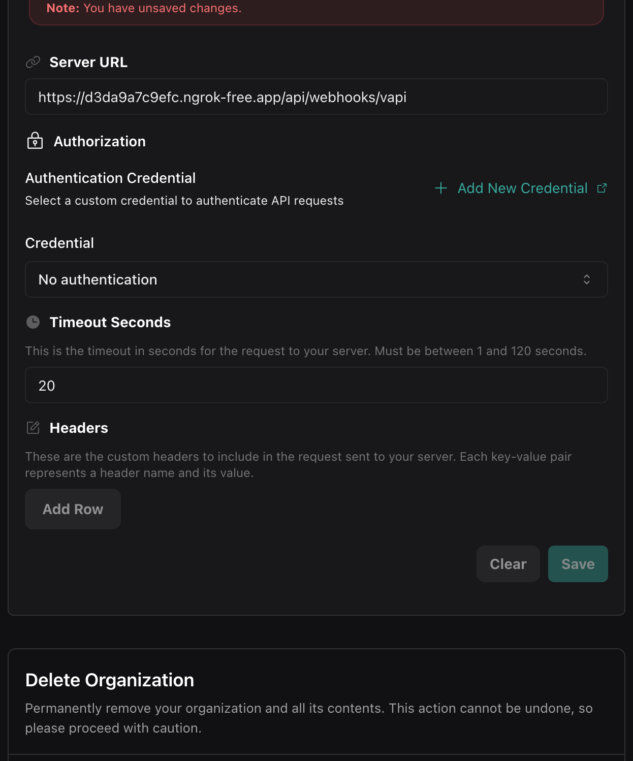Click the Timeout Seconds value field
633x761 pixels.
(x=317, y=385)
